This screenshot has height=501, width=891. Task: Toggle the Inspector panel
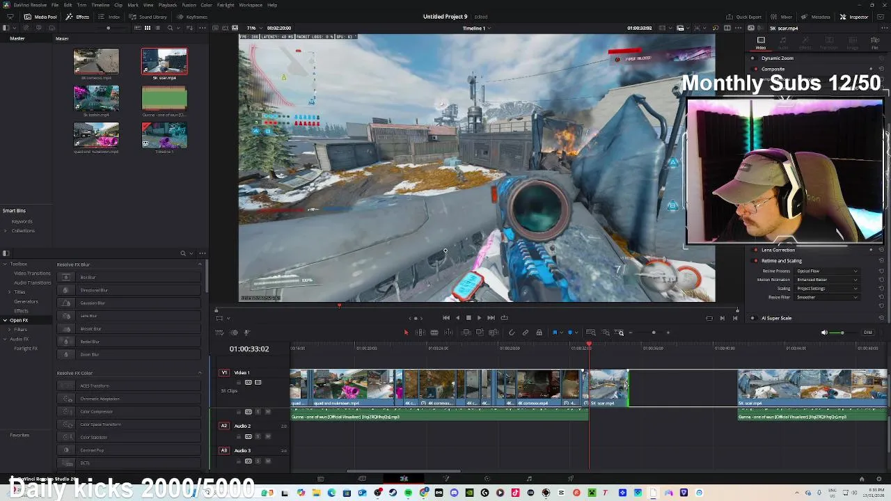click(x=853, y=17)
